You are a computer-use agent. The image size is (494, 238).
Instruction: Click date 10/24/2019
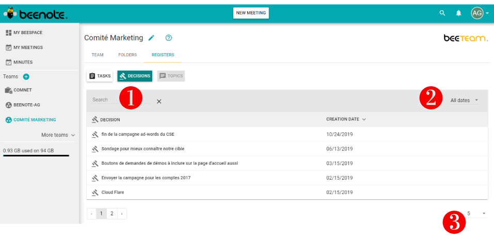coord(339,134)
